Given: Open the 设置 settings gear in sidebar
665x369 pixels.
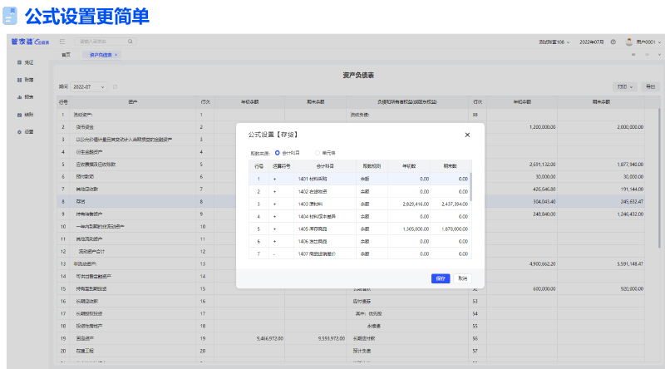Looking at the screenshot, I should (x=19, y=131).
